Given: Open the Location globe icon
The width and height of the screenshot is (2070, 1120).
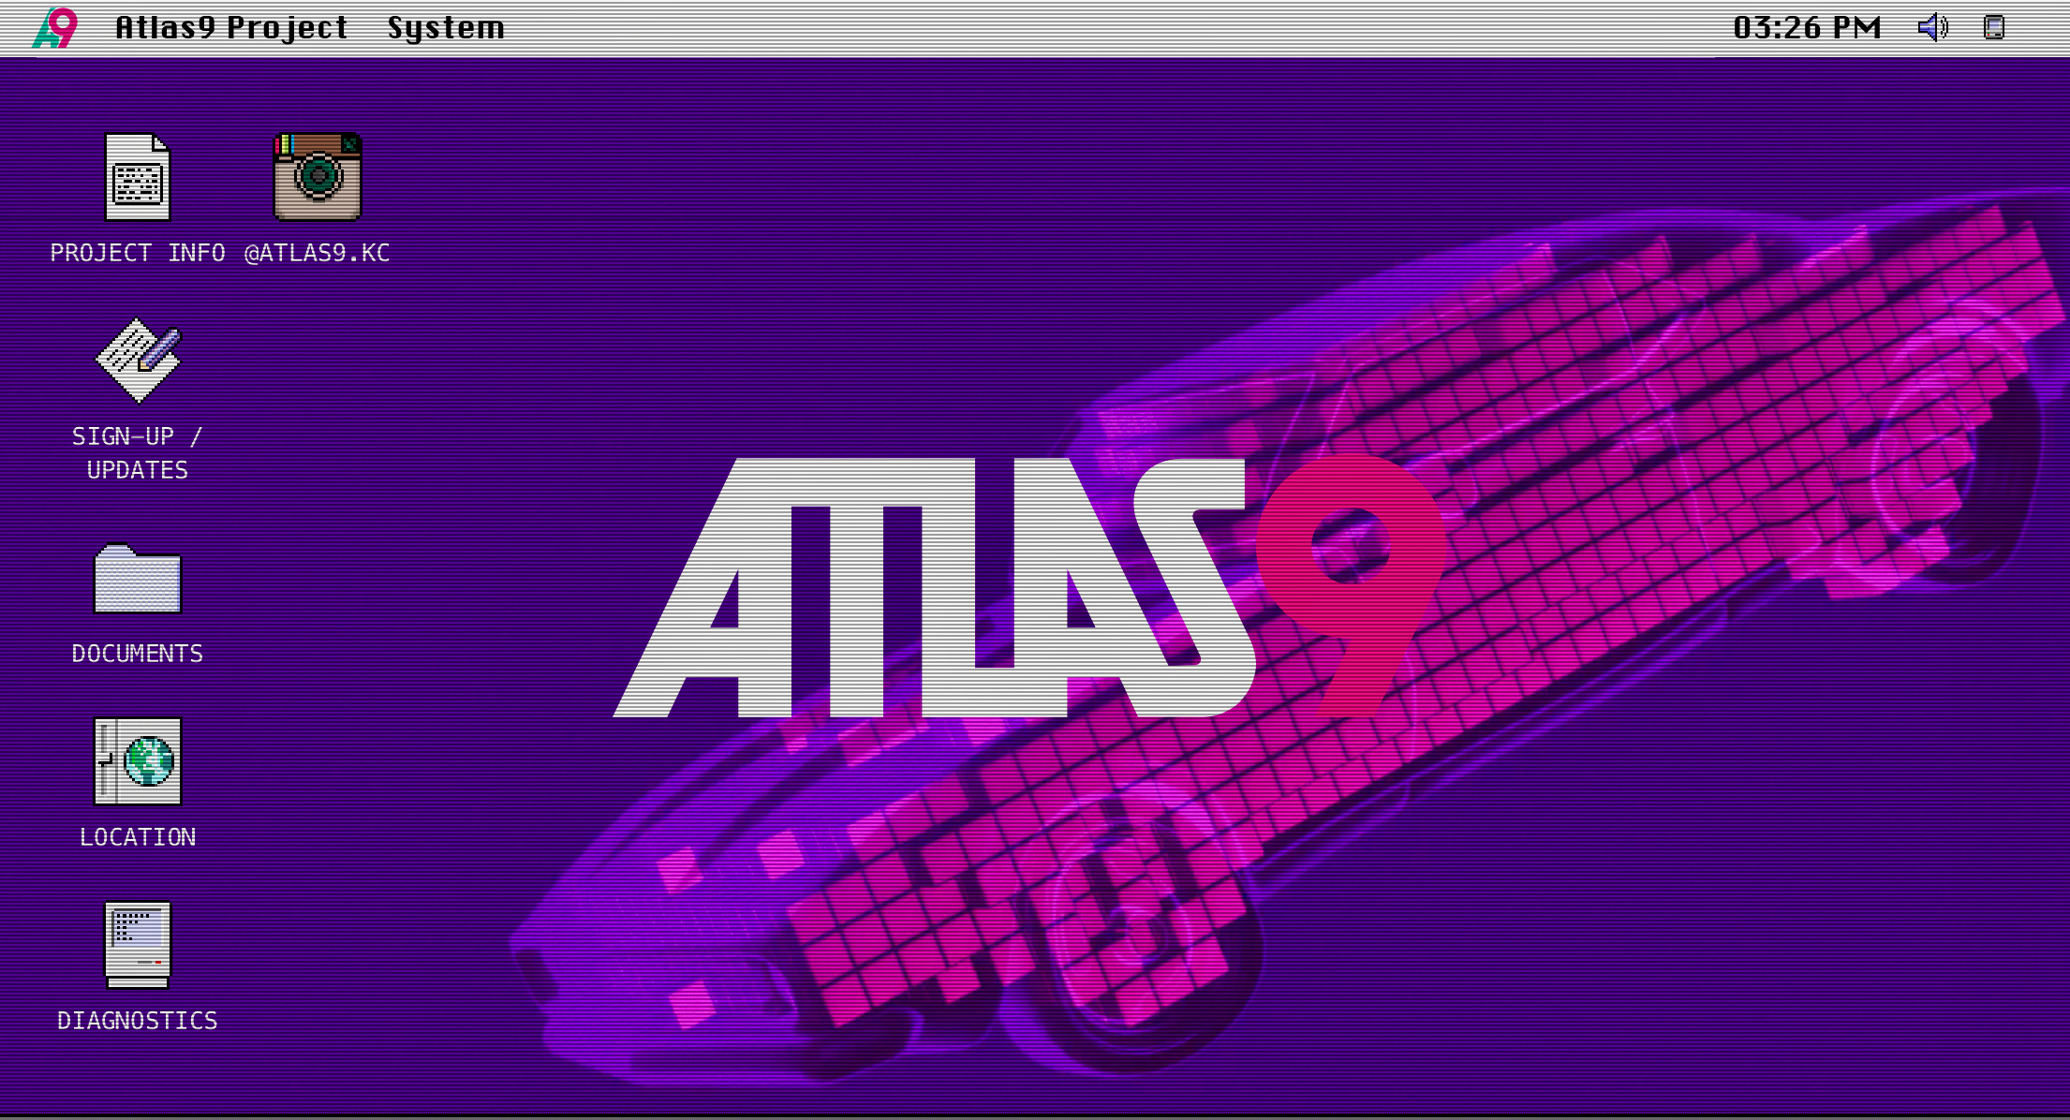Looking at the screenshot, I should (138, 761).
